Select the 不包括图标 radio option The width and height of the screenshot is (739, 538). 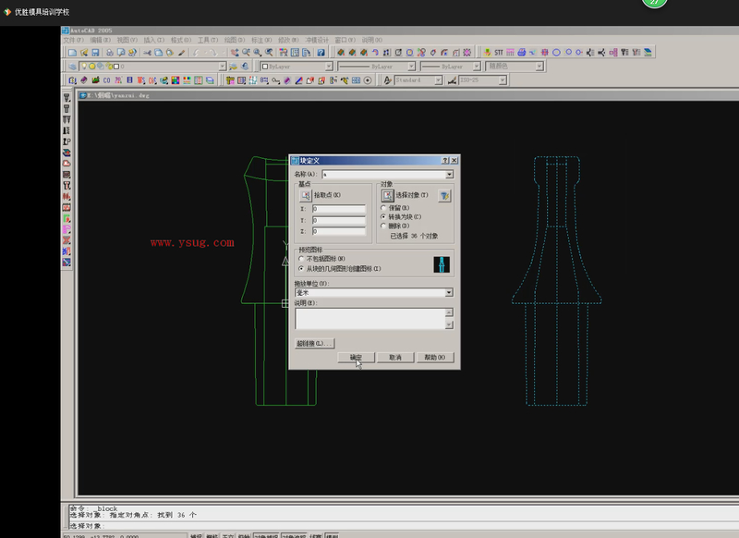[302, 259]
